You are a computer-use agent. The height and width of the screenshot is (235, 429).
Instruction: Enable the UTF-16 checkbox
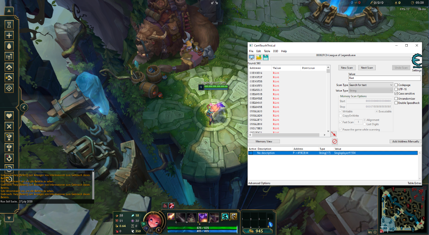(396, 89)
